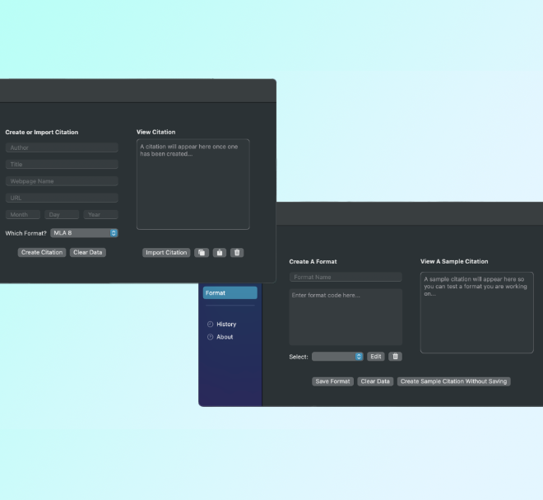Click the trash icon under View Citation

click(x=237, y=253)
